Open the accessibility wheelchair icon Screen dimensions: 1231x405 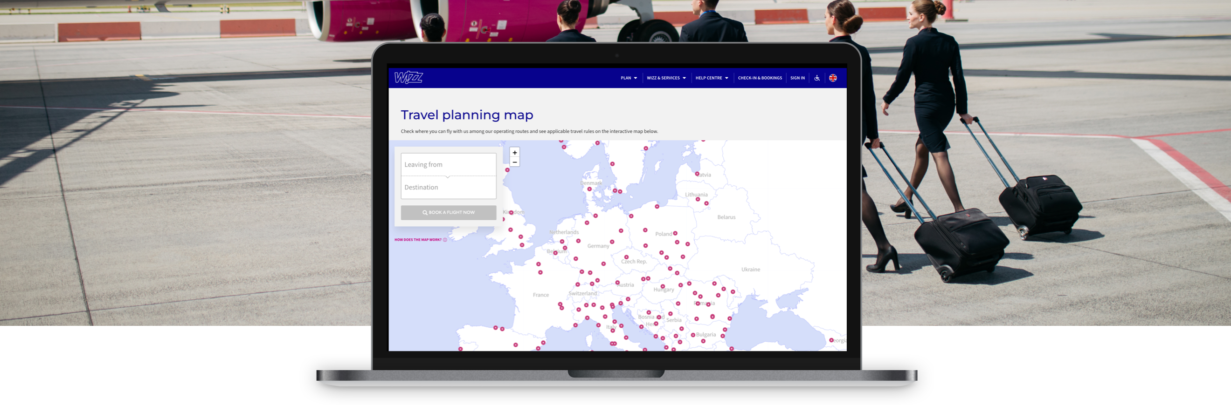click(x=816, y=78)
